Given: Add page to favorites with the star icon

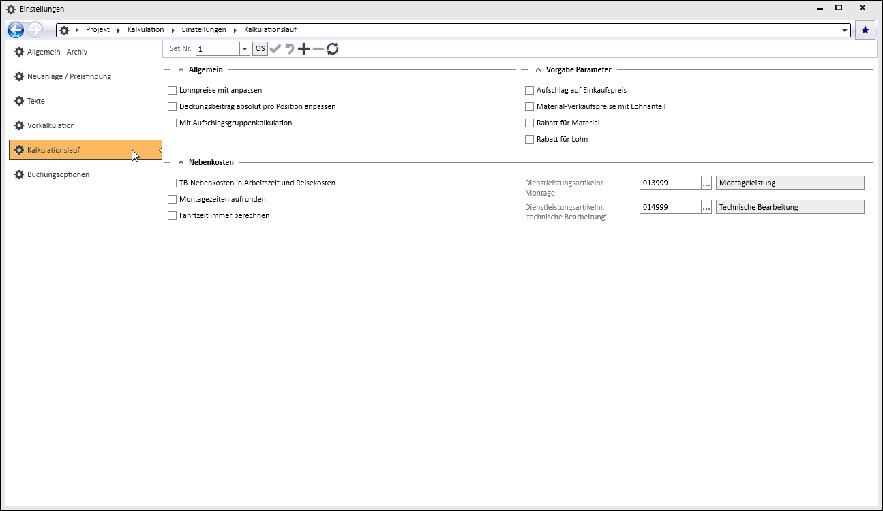Looking at the screenshot, I should point(865,30).
